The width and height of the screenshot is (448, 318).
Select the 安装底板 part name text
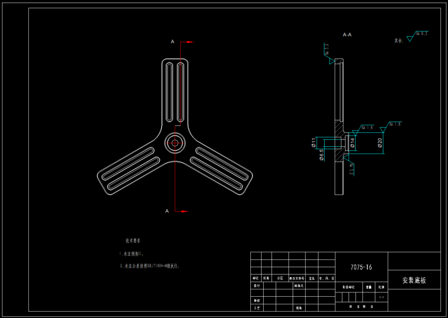tap(414, 280)
